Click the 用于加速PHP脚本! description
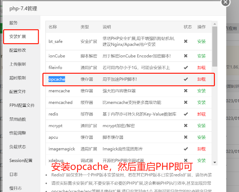Viewport: 239px width, 192px height. click(119, 79)
